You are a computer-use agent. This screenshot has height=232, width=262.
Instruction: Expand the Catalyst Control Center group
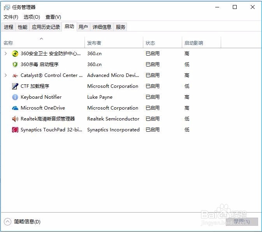(x=6, y=75)
